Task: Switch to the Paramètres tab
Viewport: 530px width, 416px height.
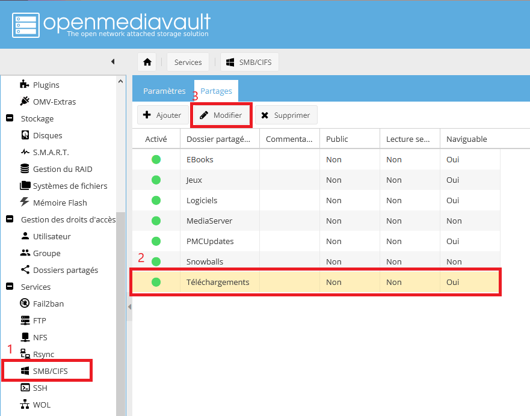Action: (164, 91)
